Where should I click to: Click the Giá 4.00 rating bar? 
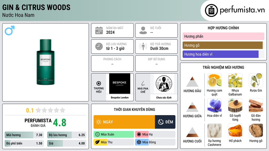[x=67, y=143]
